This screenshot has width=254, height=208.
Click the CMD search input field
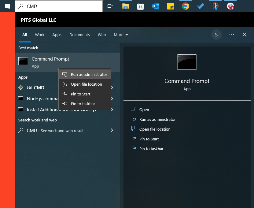coord(59,6)
